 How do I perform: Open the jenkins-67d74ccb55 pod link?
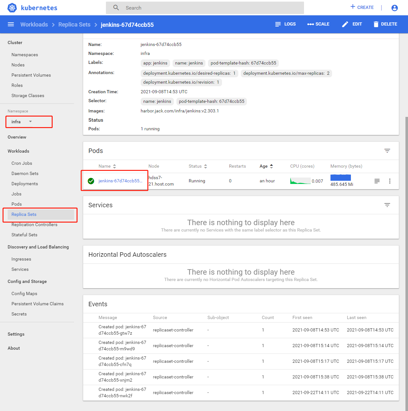(120, 181)
